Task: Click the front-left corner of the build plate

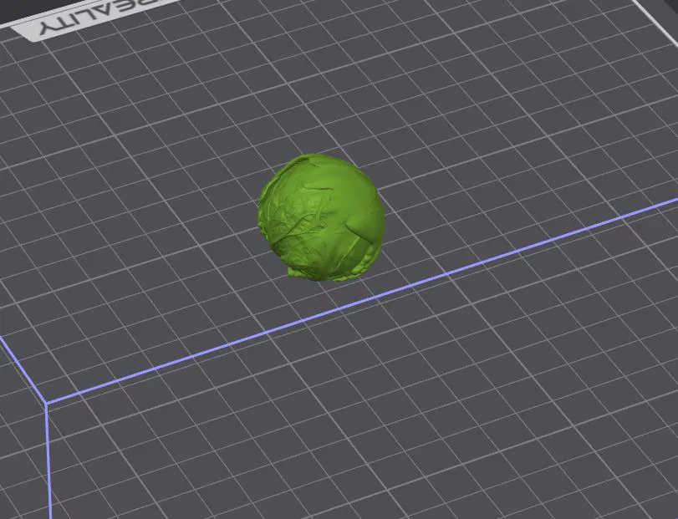Action: coord(46,401)
